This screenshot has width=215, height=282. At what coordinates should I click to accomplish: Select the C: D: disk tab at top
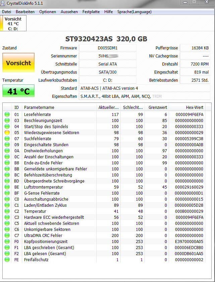click(13, 24)
